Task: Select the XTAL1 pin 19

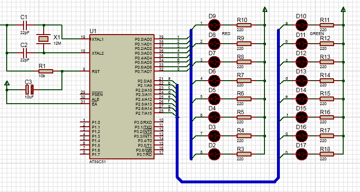Action: pyautogui.click(x=85, y=39)
